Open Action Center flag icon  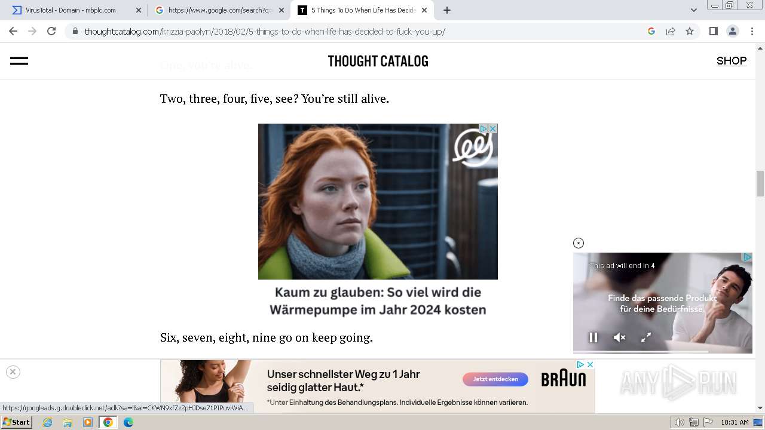(x=708, y=422)
